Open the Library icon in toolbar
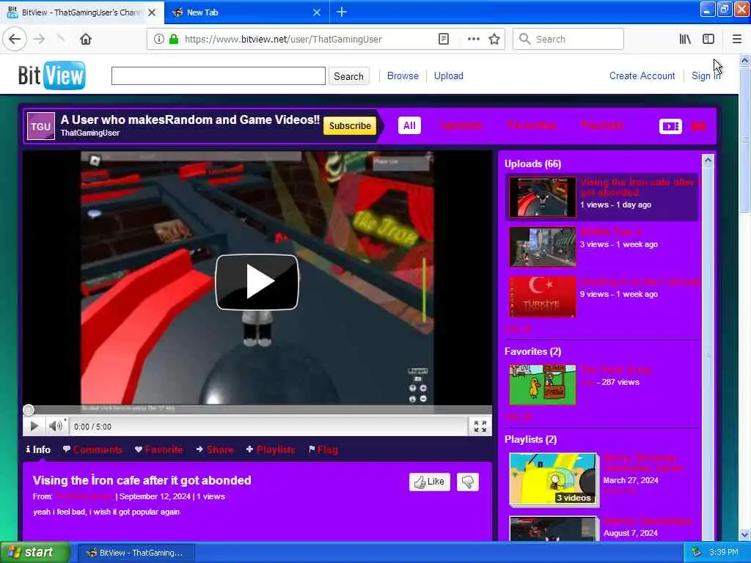Viewport: 751px width, 563px height. (x=685, y=39)
